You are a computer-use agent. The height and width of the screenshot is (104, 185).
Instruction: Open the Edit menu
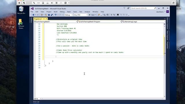tap(37, 12)
